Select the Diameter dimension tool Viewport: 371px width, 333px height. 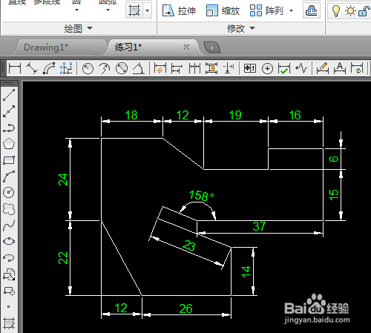(x=122, y=68)
